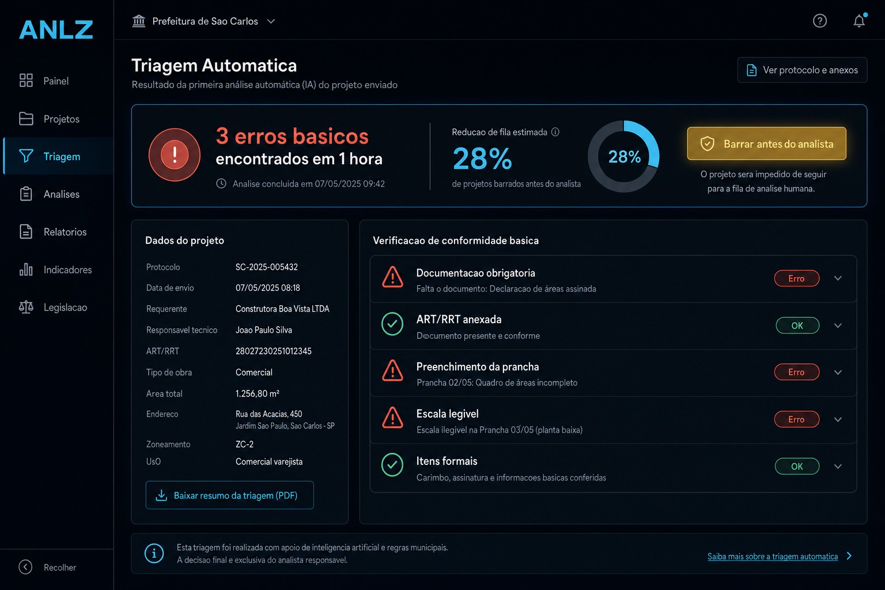This screenshot has width=885, height=590.
Task: Open Saiba mais sobre a triagem automatica
Action: tap(773, 557)
